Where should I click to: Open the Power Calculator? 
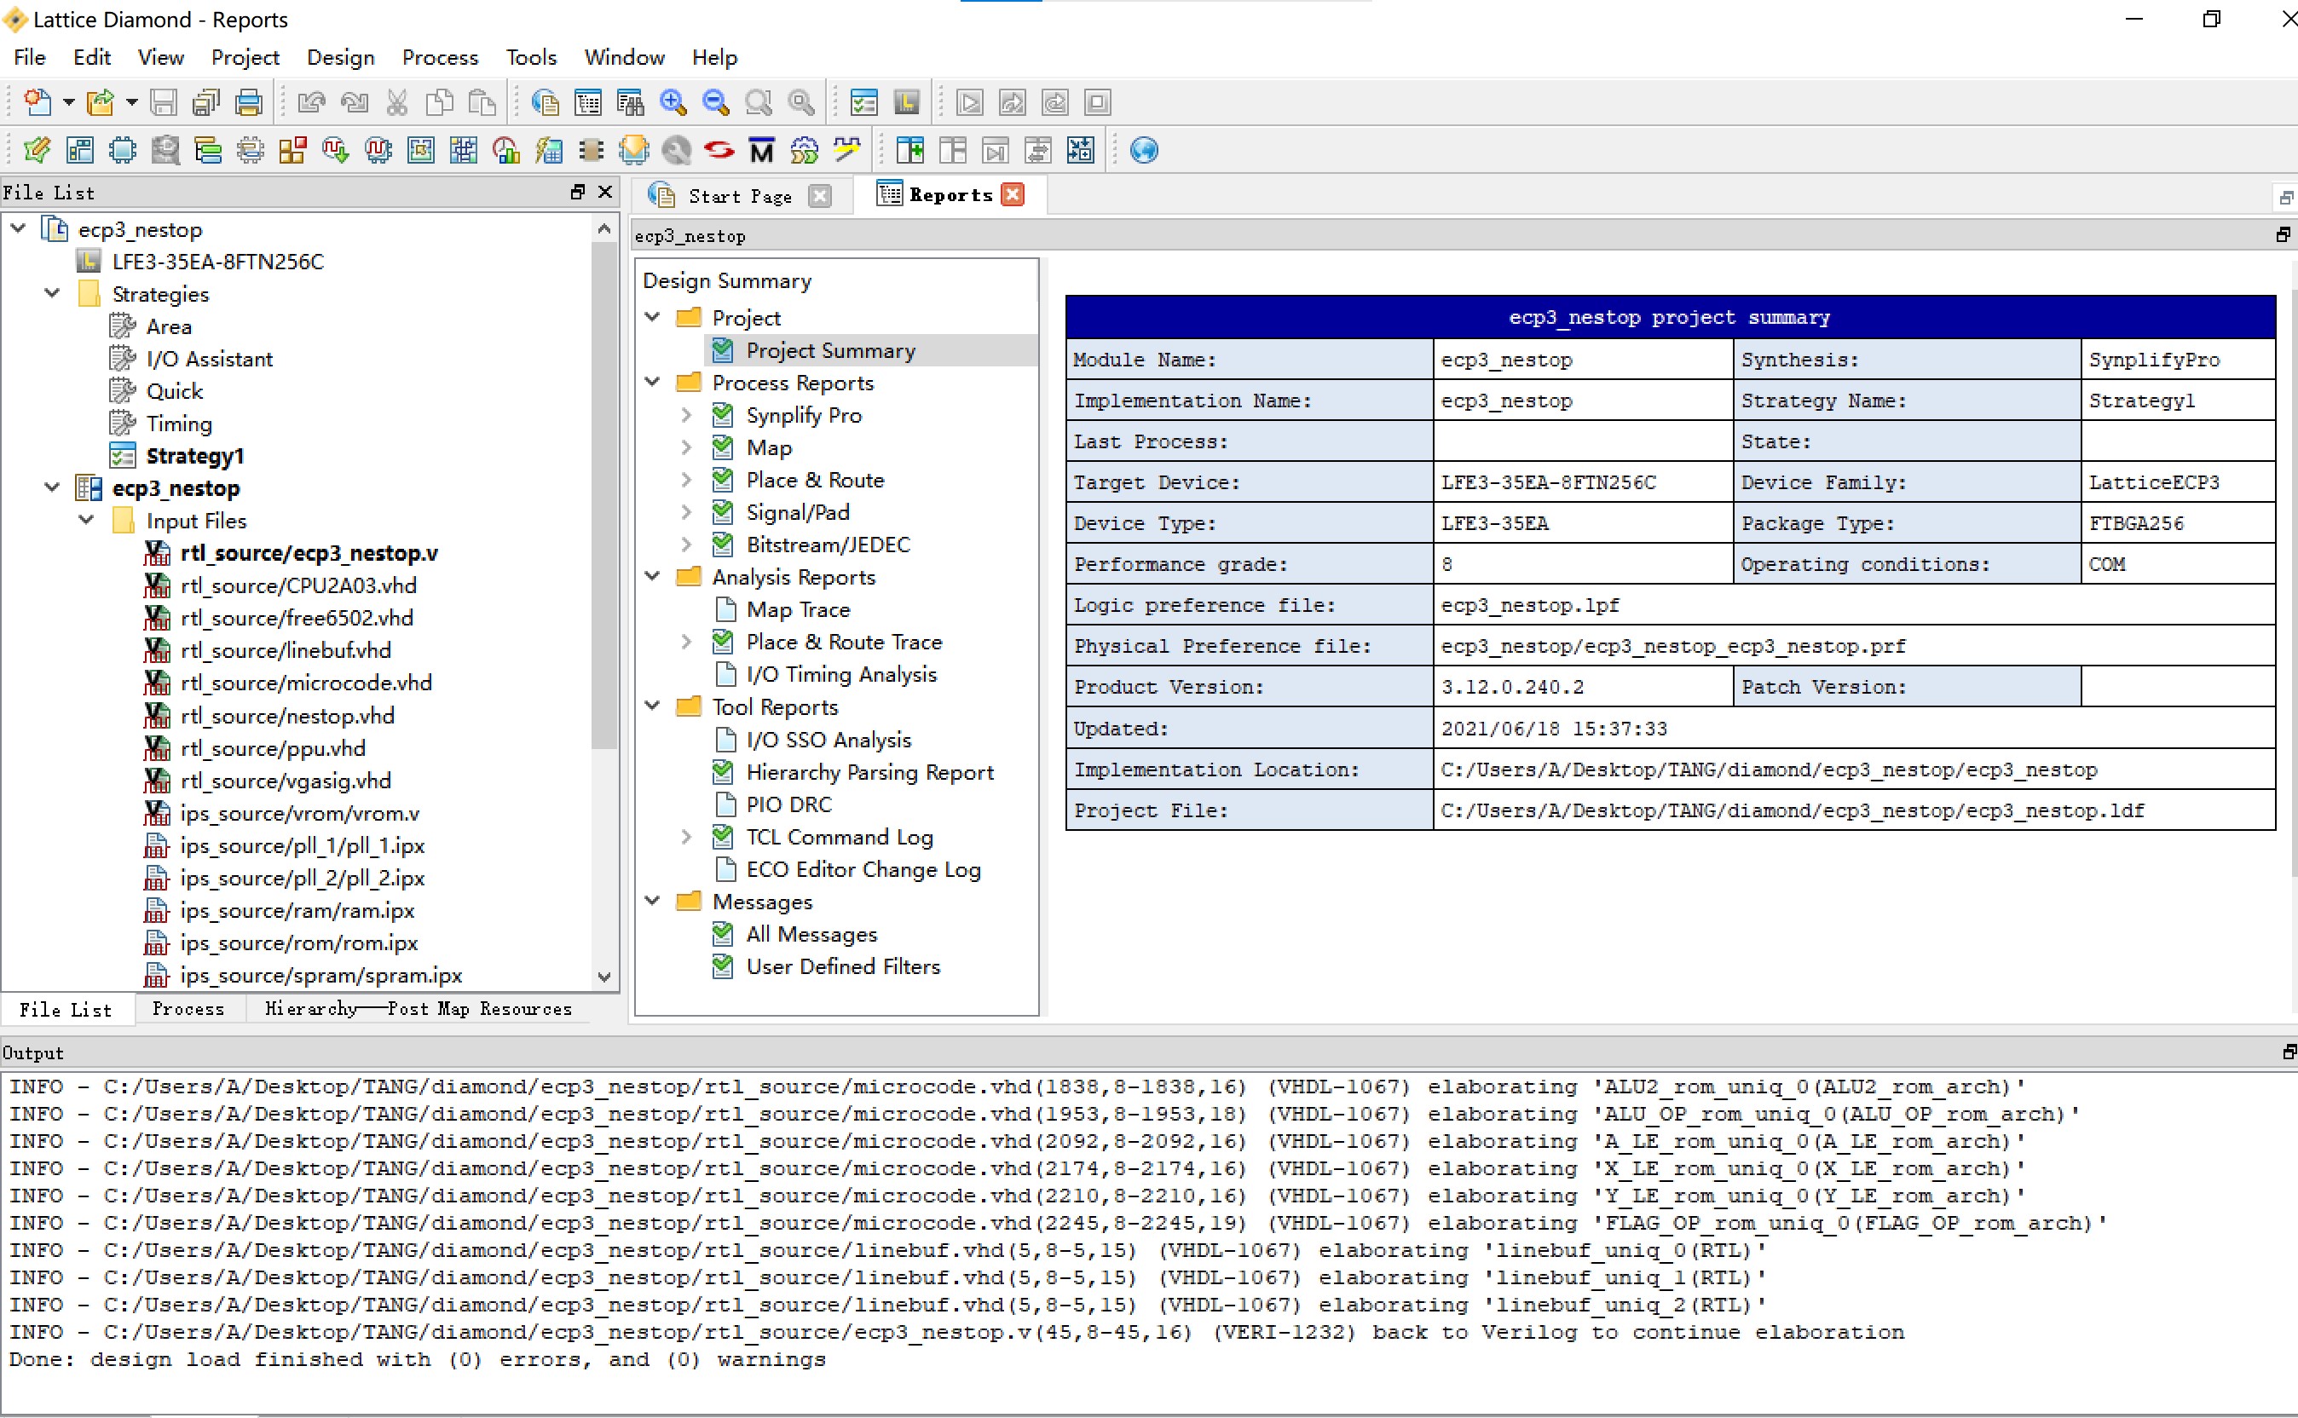(549, 150)
